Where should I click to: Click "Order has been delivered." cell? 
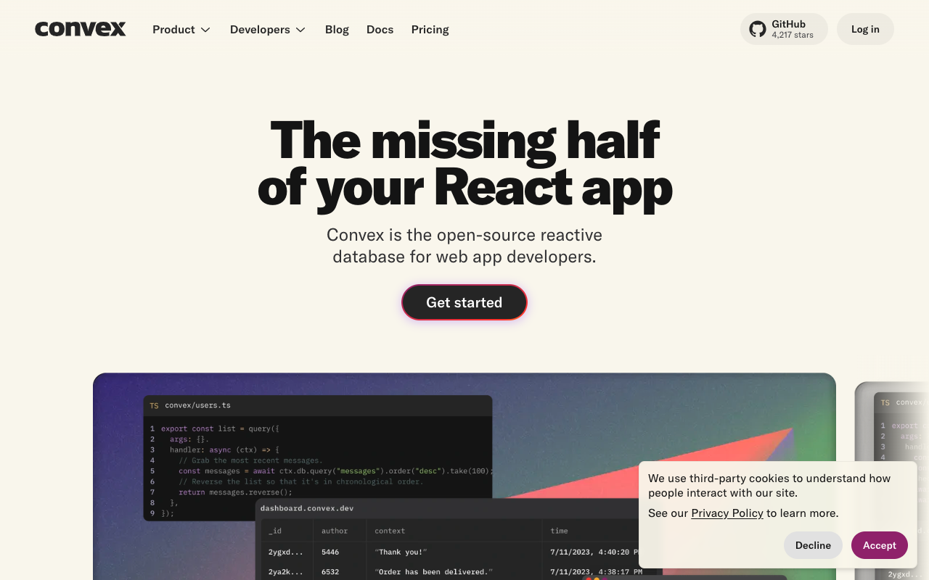434,572
